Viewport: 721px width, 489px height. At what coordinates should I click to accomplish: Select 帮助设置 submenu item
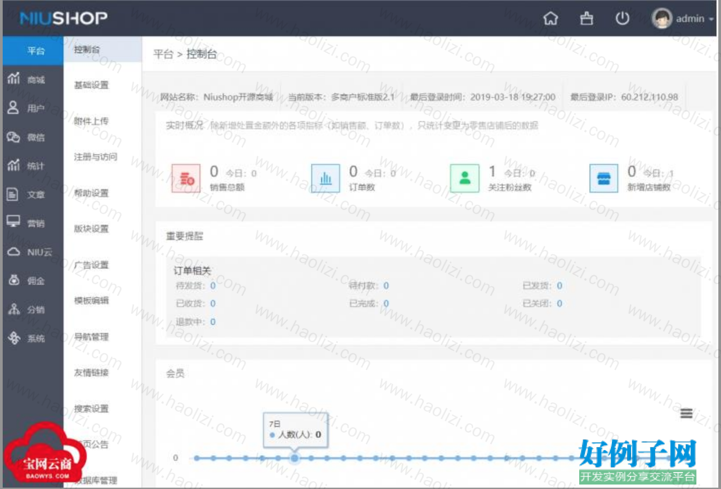[91, 193]
